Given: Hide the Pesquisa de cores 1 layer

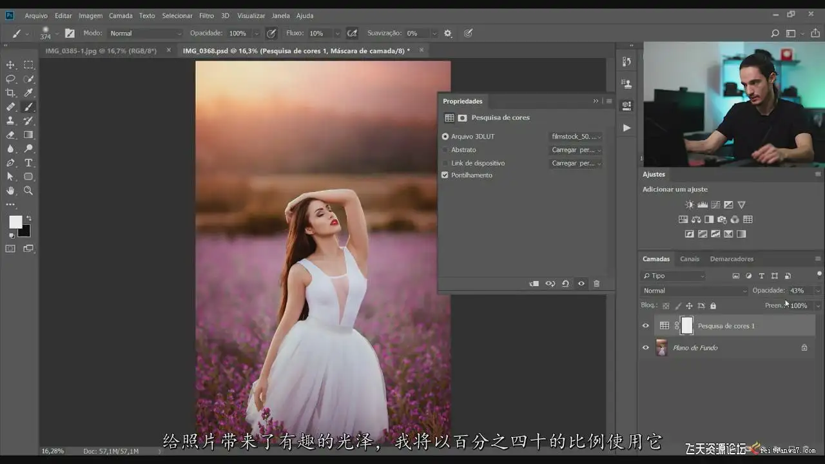Looking at the screenshot, I should tap(645, 326).
